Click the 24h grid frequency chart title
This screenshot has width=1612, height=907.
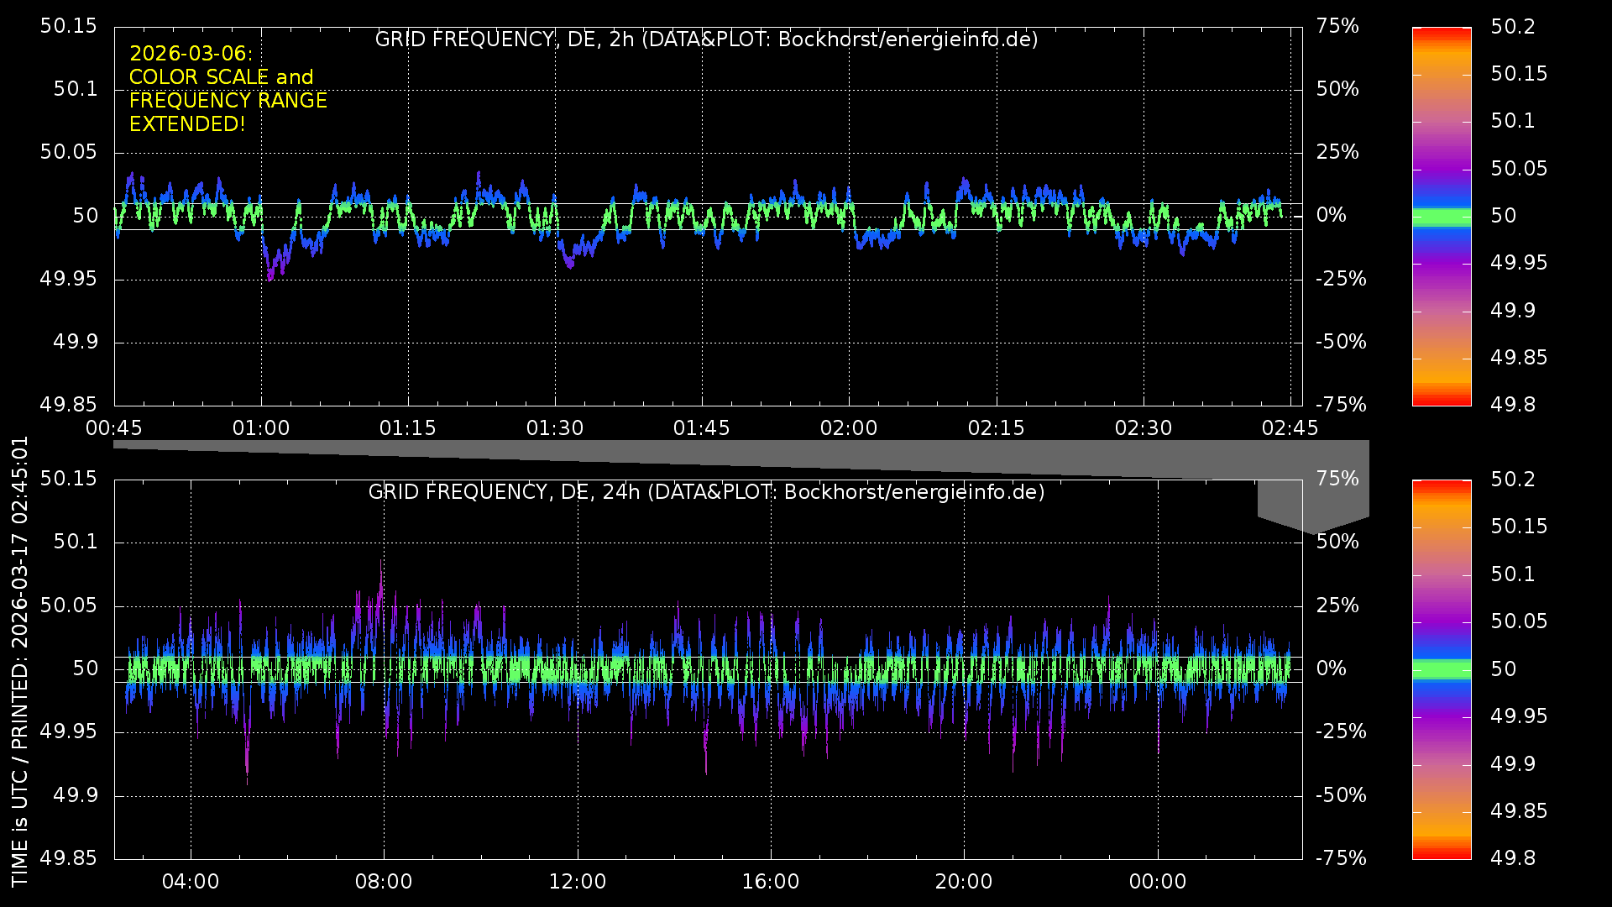pyautogui.click(x=706, y=492)
